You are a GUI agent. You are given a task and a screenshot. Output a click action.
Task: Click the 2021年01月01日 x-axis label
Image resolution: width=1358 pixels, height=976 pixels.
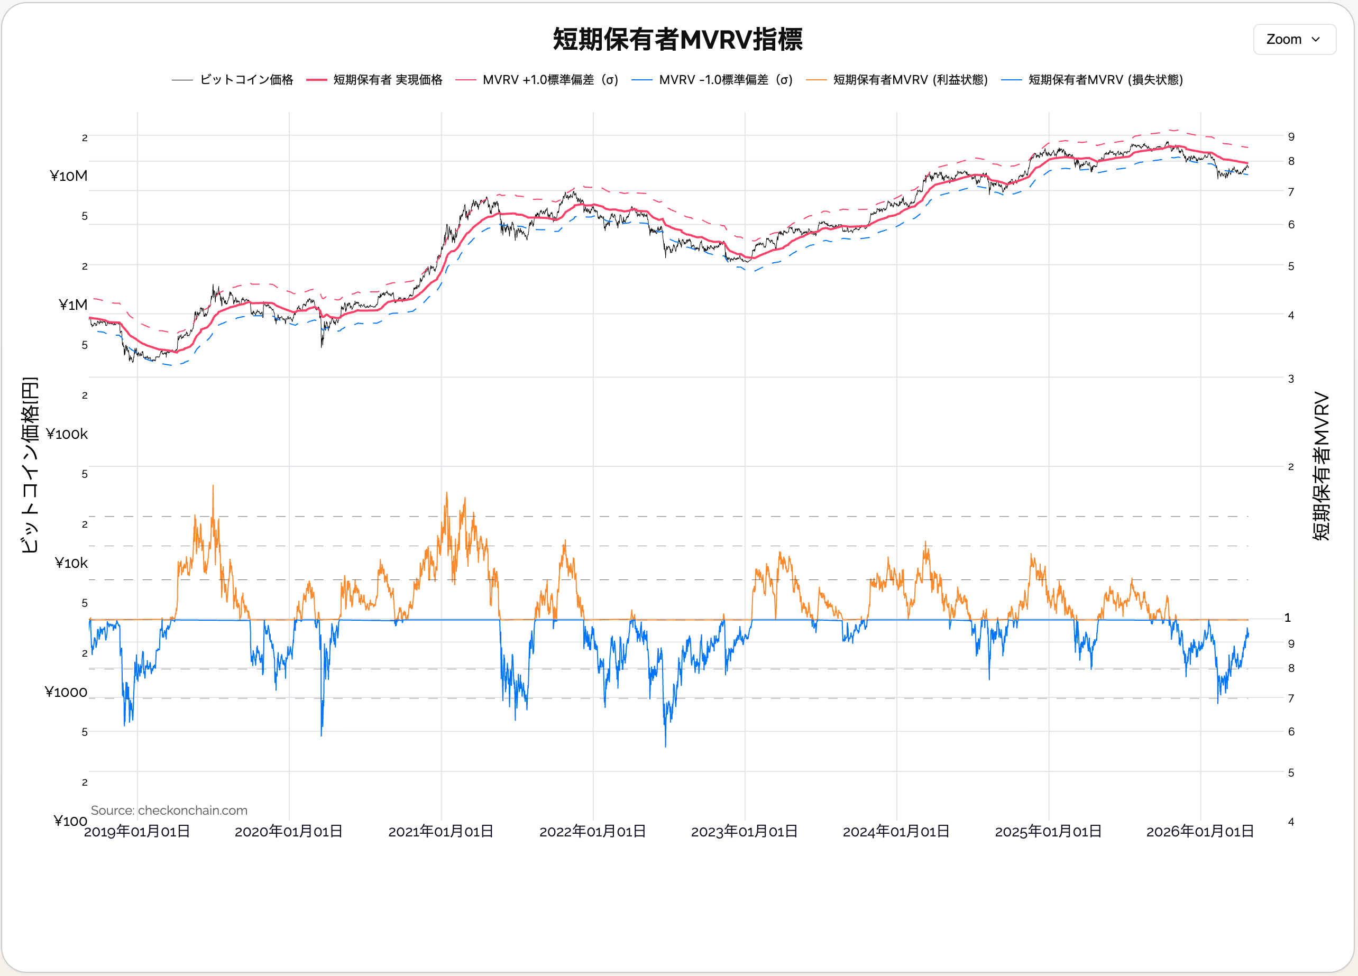tap(441, 831)
